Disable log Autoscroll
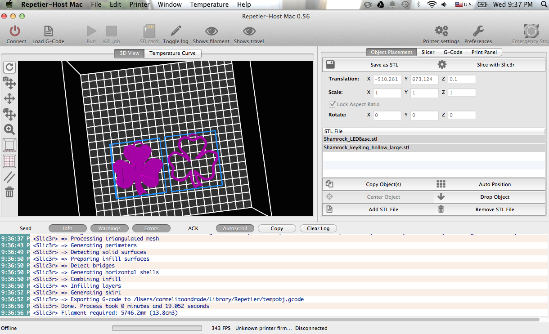The height and width of the screenshot is (334, 549). tap(235, 228)
